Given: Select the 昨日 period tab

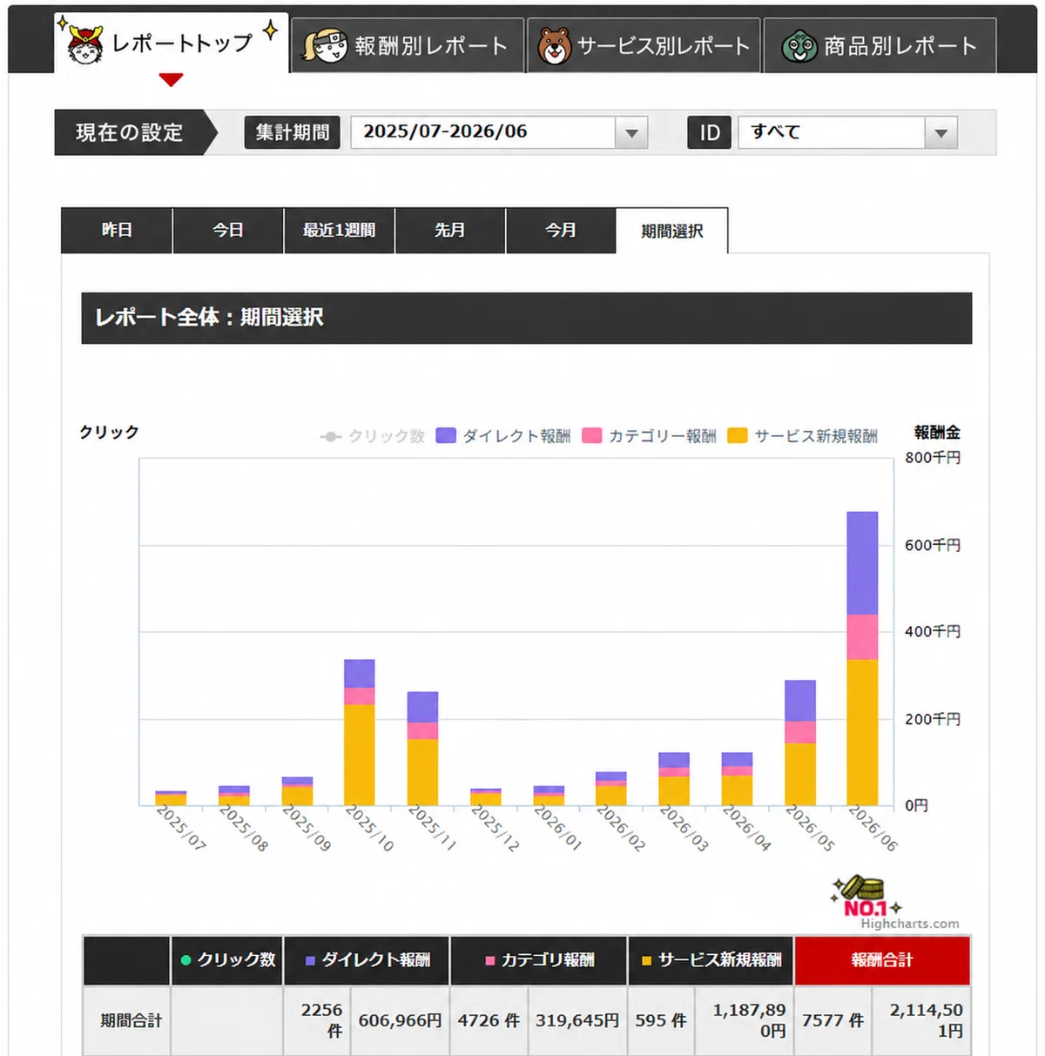Looking at the screenshot, I should click(117, 231).
